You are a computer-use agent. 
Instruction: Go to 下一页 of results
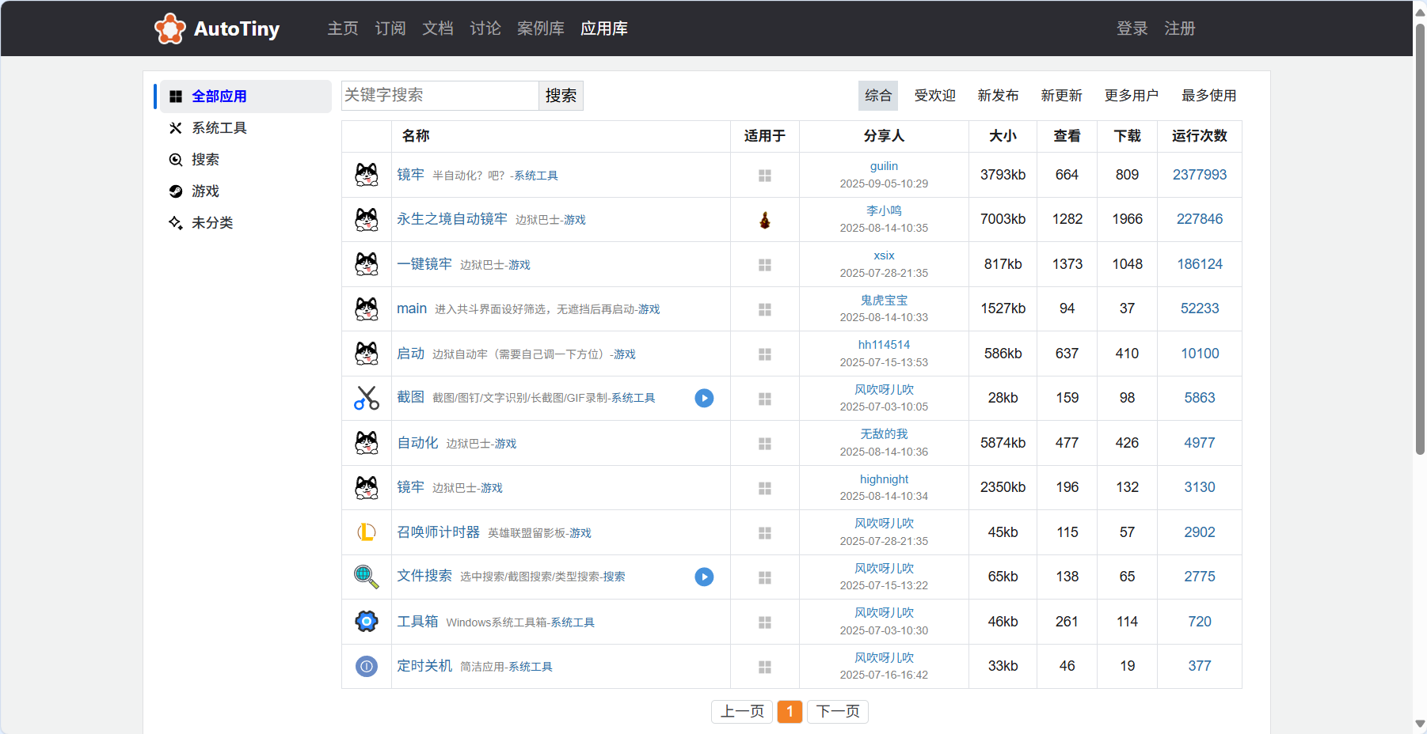(x=838, y=711)
